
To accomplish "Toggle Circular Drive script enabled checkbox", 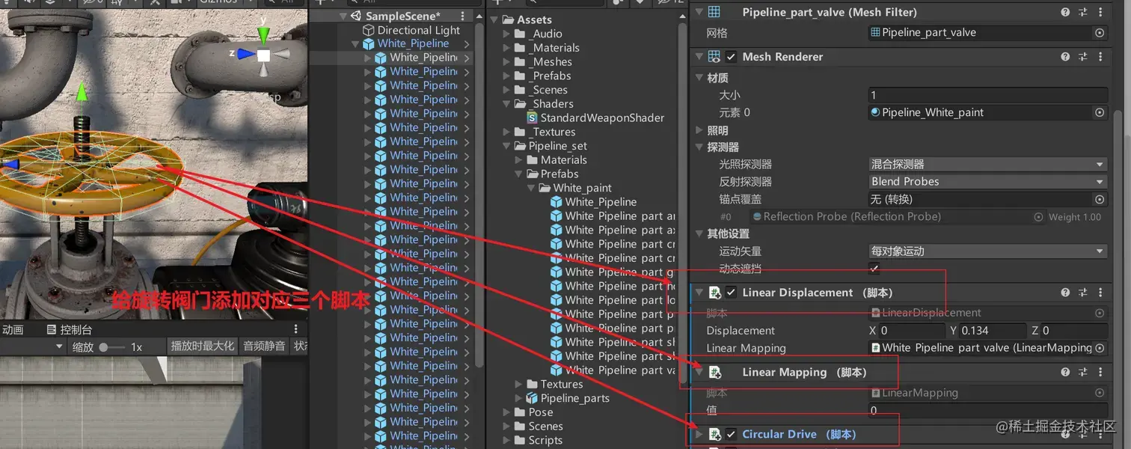I will [x=732, y=434].
